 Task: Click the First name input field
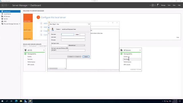[x=67, y=34]
